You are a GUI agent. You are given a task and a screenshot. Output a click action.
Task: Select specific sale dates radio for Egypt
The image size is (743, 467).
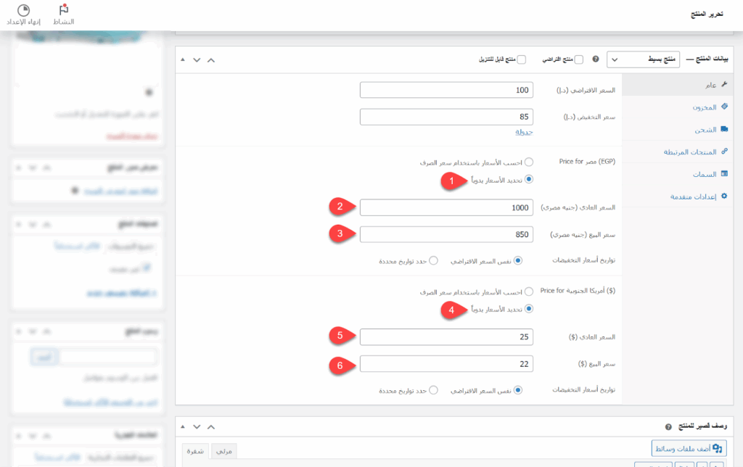pos(433,260)
